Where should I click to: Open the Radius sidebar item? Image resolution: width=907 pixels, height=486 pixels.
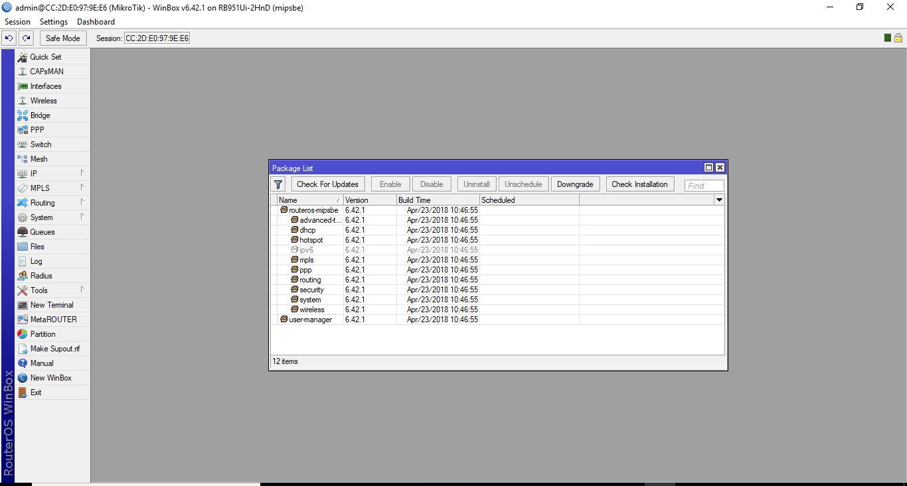[52, 276]
